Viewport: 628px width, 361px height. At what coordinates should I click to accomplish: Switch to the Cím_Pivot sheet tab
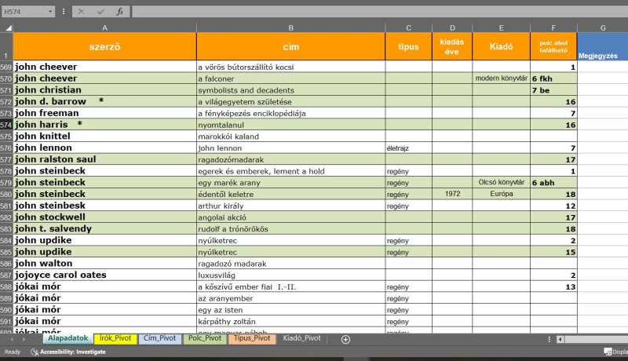(159, 338)
